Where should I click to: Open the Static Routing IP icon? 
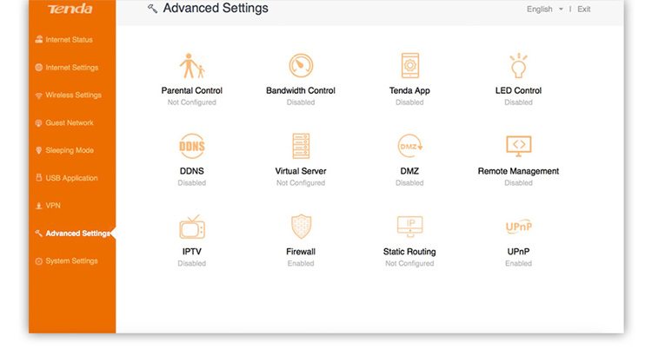point(409,227)
